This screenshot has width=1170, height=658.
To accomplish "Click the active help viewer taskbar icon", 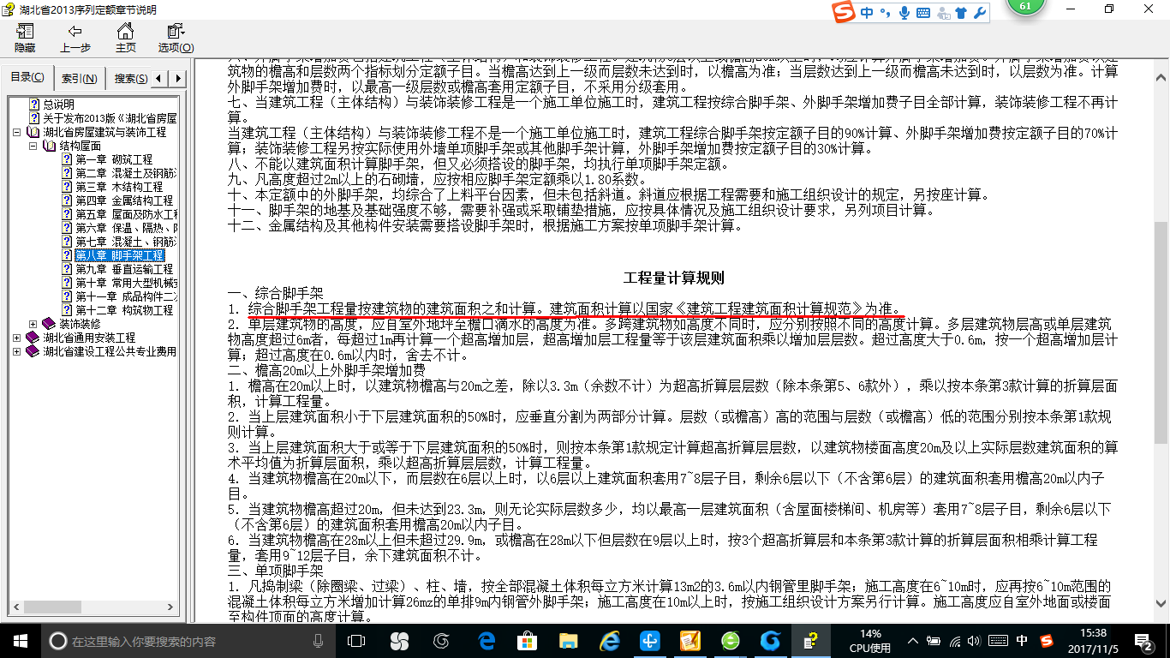I will pyautogui.click(x=810, y=641).
